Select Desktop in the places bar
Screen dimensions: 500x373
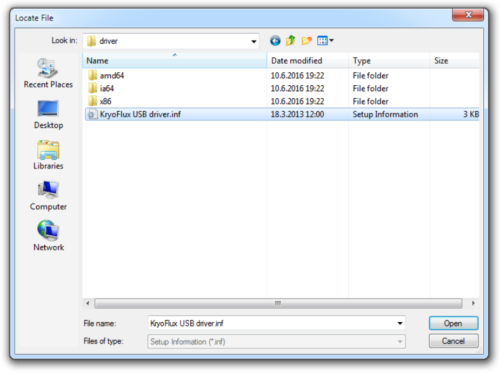coord(49,114)
